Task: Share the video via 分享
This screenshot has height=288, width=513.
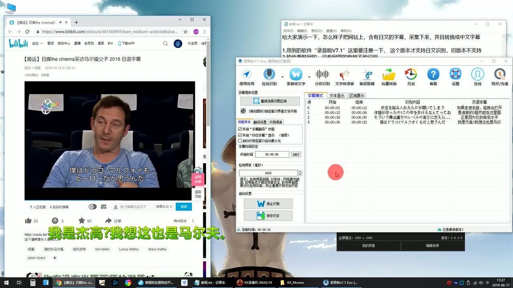Action: pos(113,221)
